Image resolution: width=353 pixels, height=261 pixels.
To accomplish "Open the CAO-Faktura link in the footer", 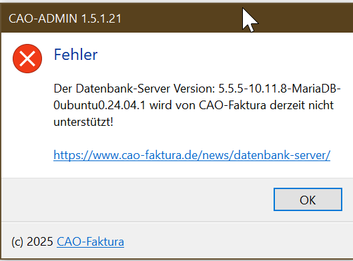I will (90, 242).
